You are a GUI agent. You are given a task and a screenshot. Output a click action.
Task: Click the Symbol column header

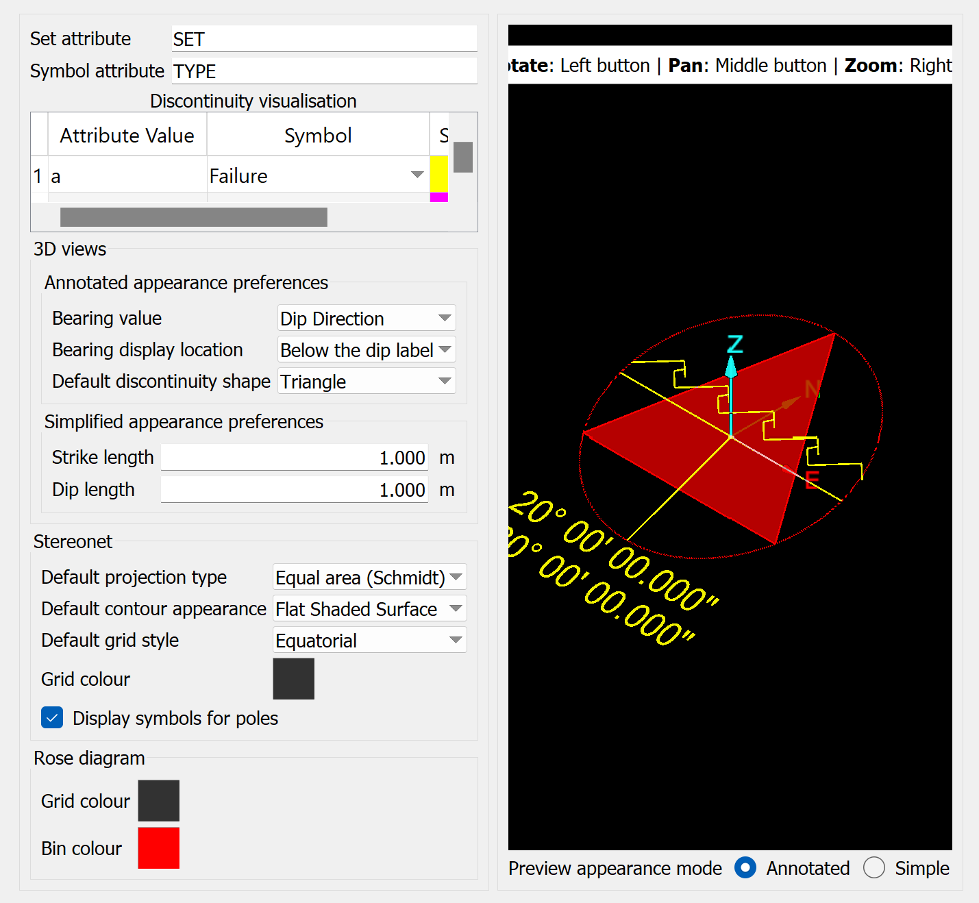click(318, 136)
